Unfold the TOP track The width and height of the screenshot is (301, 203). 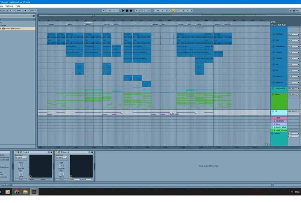pyautogui.click(x=273, y=40)
